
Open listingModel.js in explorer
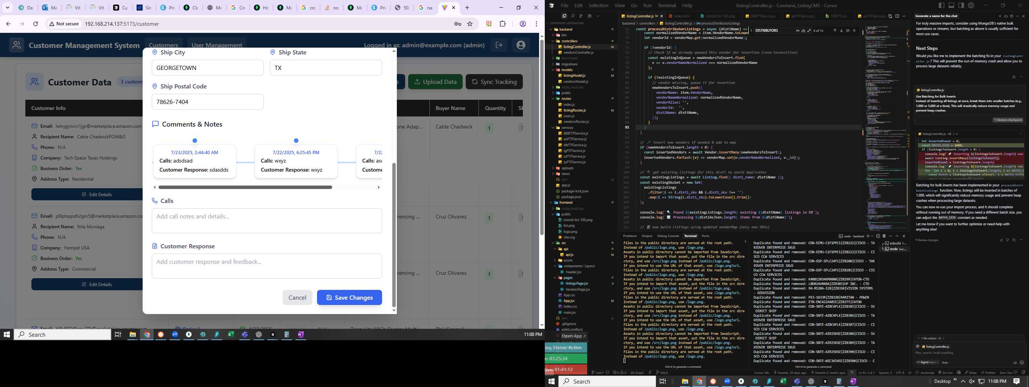[574, 76]
